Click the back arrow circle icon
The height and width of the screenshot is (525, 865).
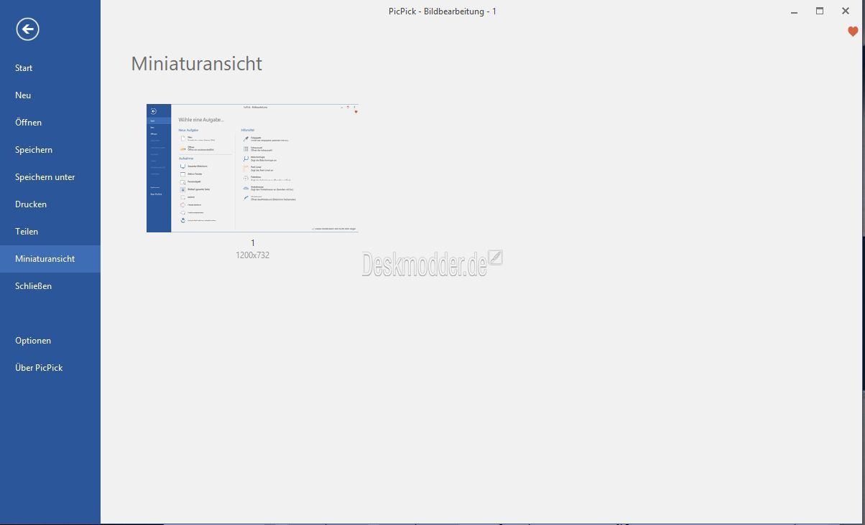(x=27, y=29)
